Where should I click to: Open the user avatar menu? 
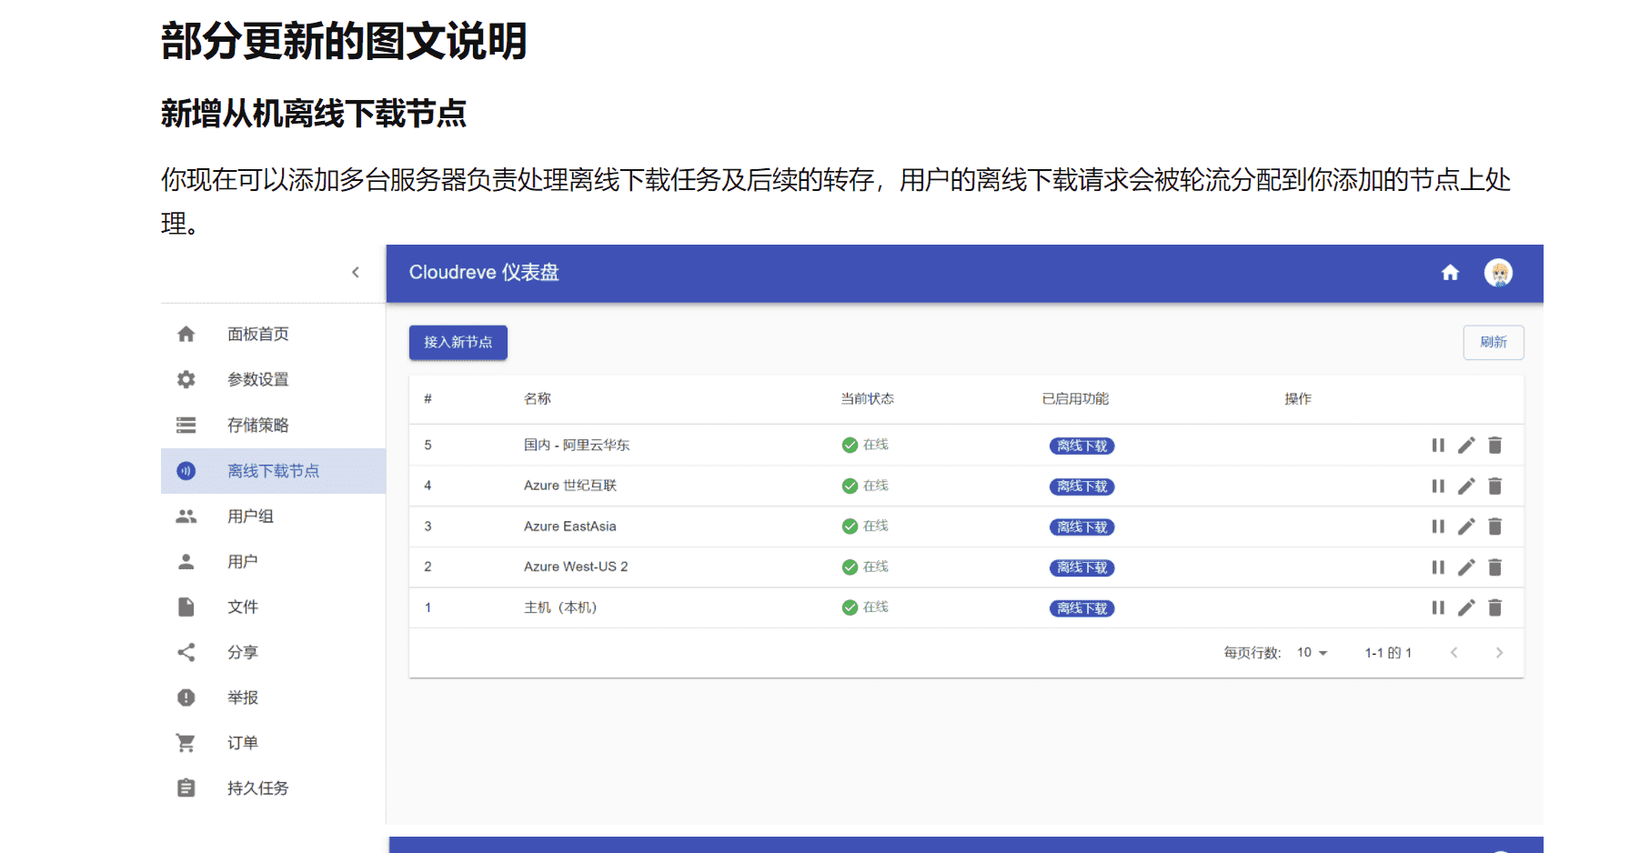coord(1498,273)
